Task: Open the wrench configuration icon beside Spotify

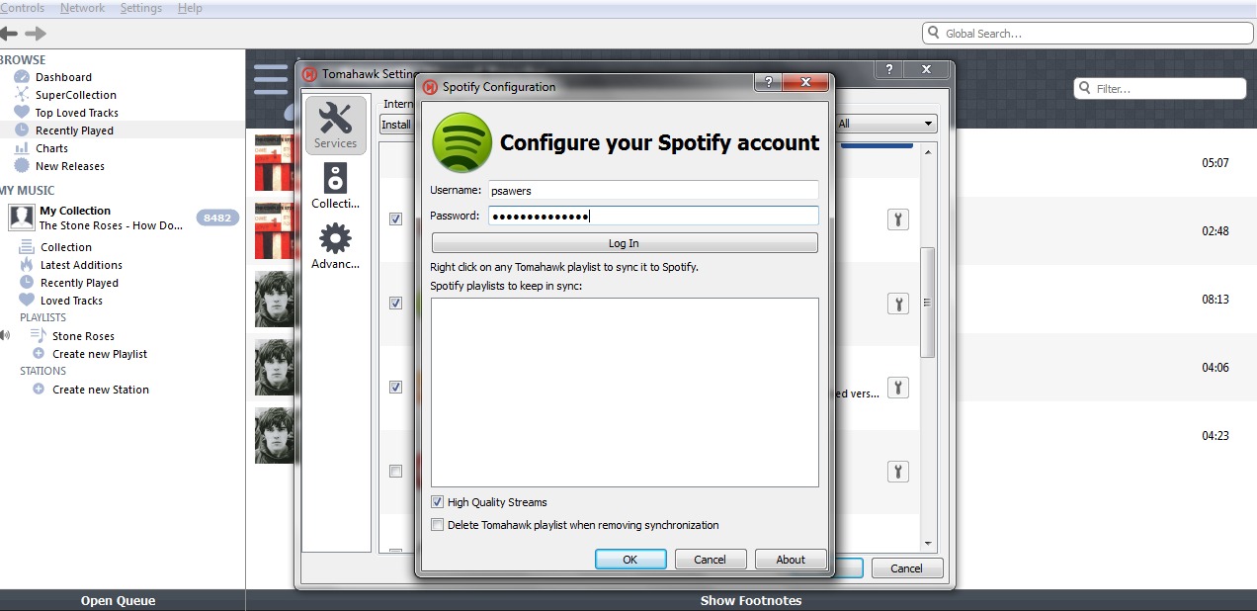Action: [897, 218]
